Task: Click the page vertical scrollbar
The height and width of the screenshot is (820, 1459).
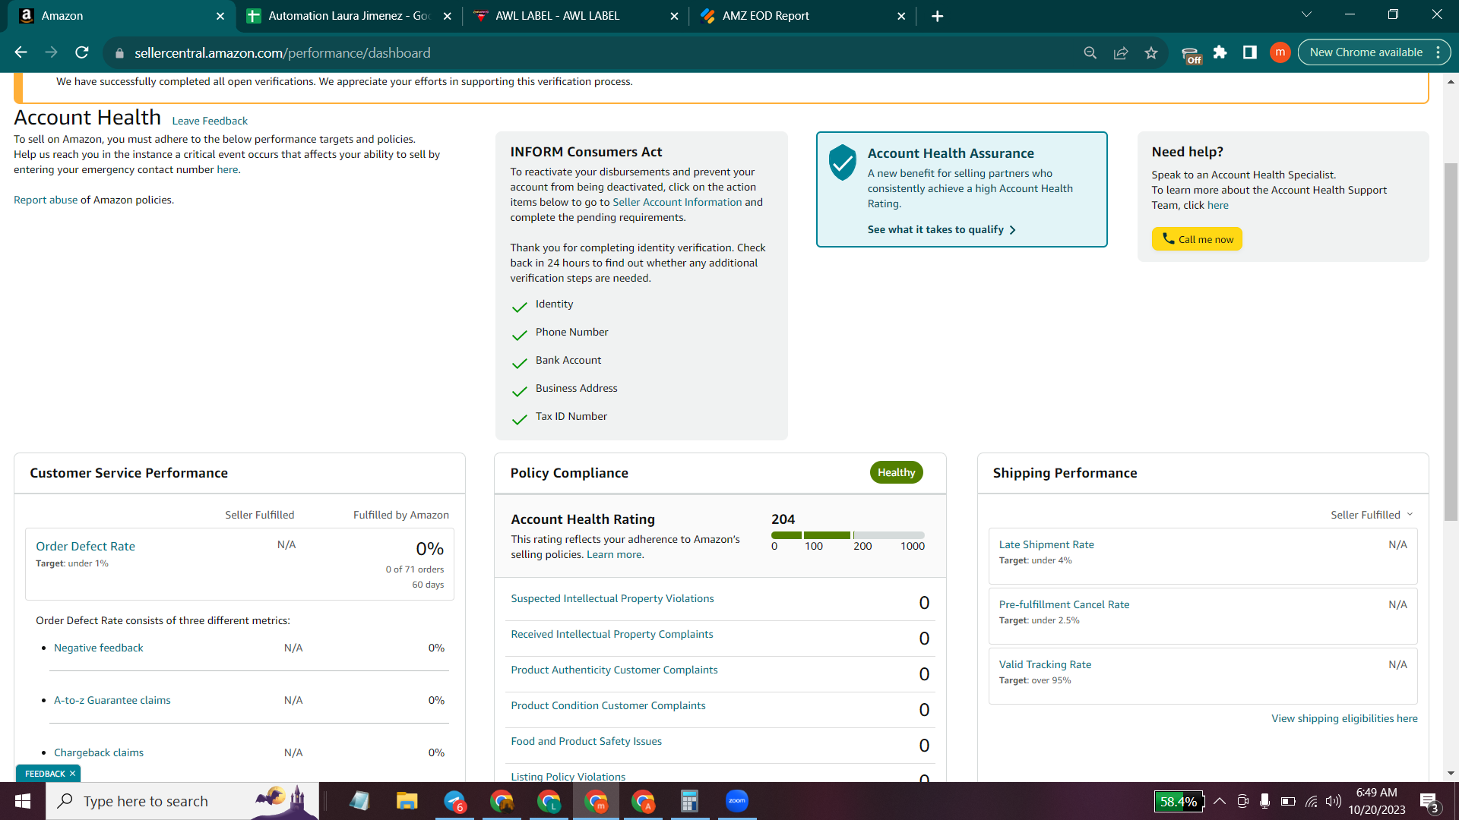Action: (x=1451, y=342)
